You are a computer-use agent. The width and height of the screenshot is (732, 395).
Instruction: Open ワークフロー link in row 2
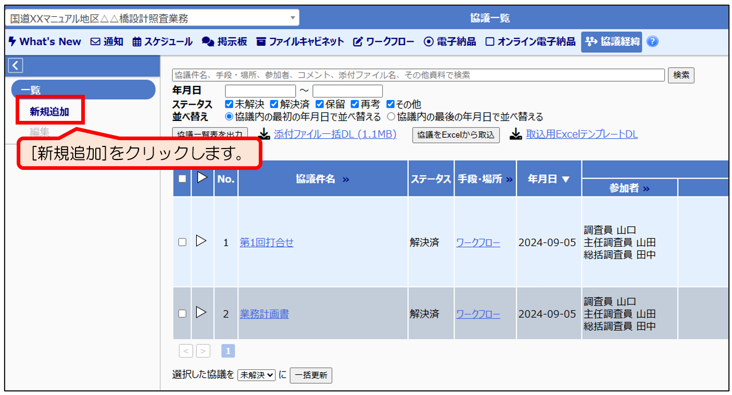tap(478, 314)
